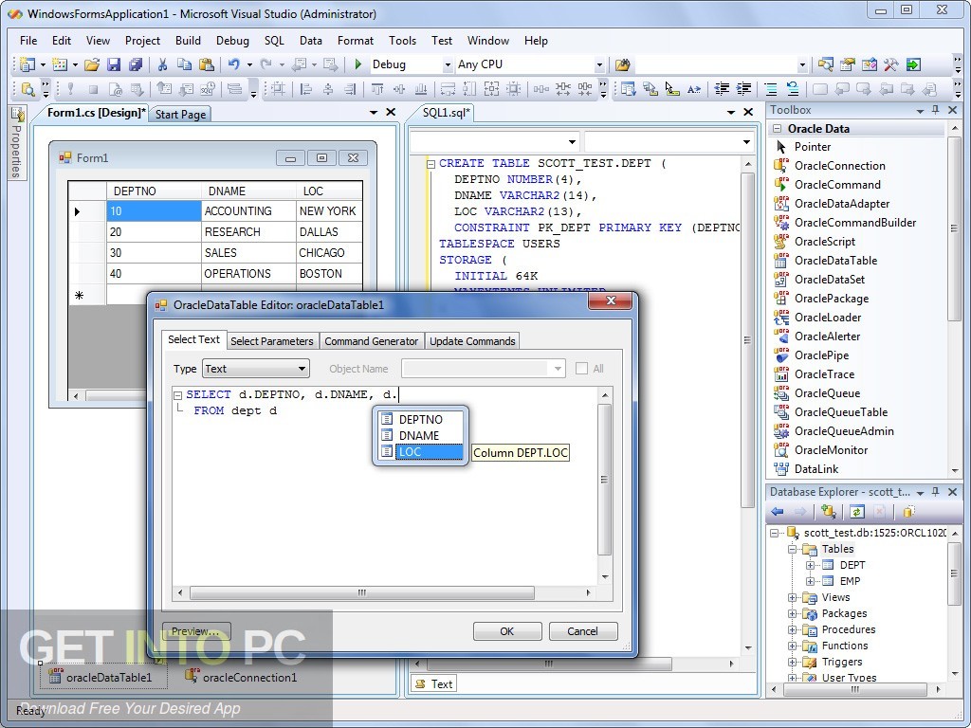Image resolution: width=971 pixels, height=728 pixels.
Task: Click the Toolbox vertical scrollbar thumb
Action: coord(954,228)
